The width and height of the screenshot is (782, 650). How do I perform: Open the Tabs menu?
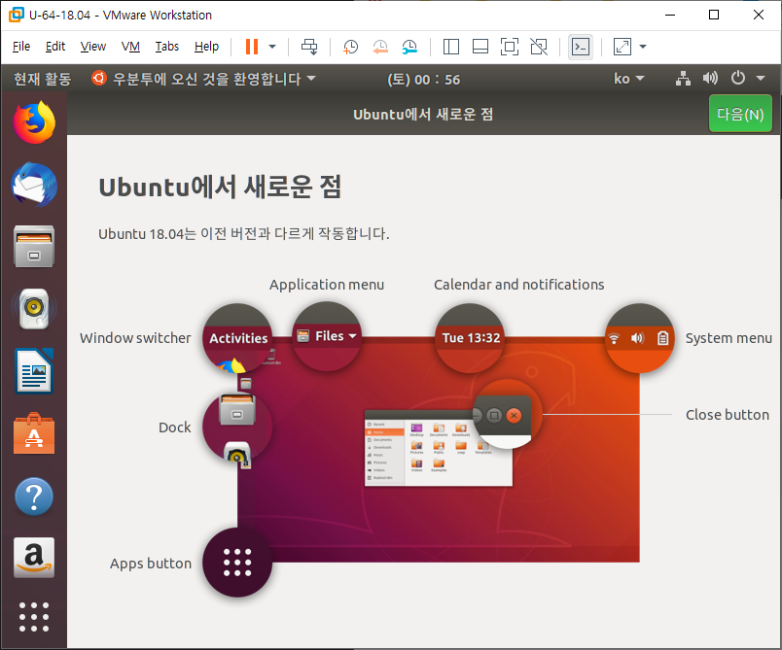(x=167, y=47)
